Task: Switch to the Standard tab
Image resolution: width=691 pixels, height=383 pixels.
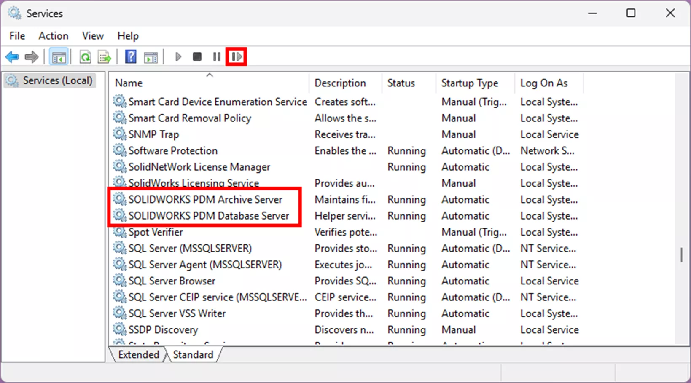Action: 193,354
